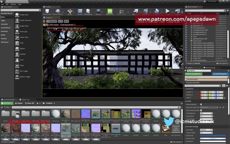Toggle visibility of PostProcessVolume in outliner
Screen dimensions: 230x144
(186, 60)
